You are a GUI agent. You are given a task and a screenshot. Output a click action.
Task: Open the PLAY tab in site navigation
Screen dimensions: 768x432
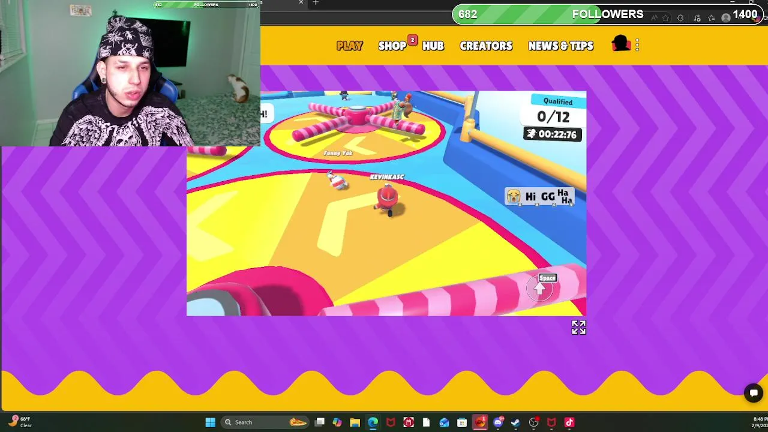[x=350, y=46]
